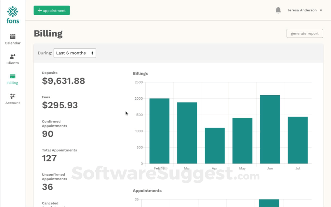Select the Billing card icon
Screen dimensions: 331x207
[13, 77]
